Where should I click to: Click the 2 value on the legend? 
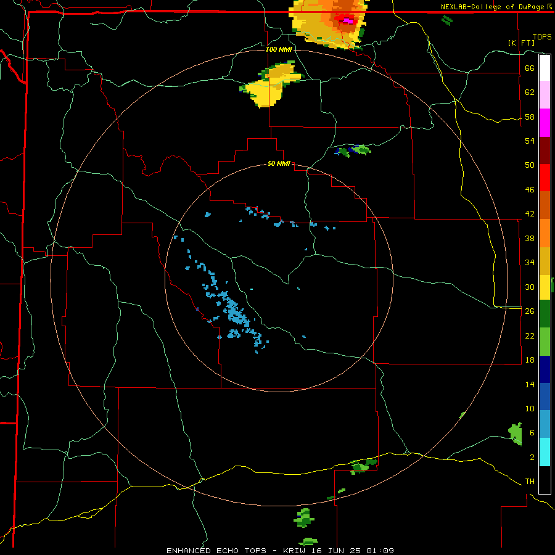click(x=532, y=458)
